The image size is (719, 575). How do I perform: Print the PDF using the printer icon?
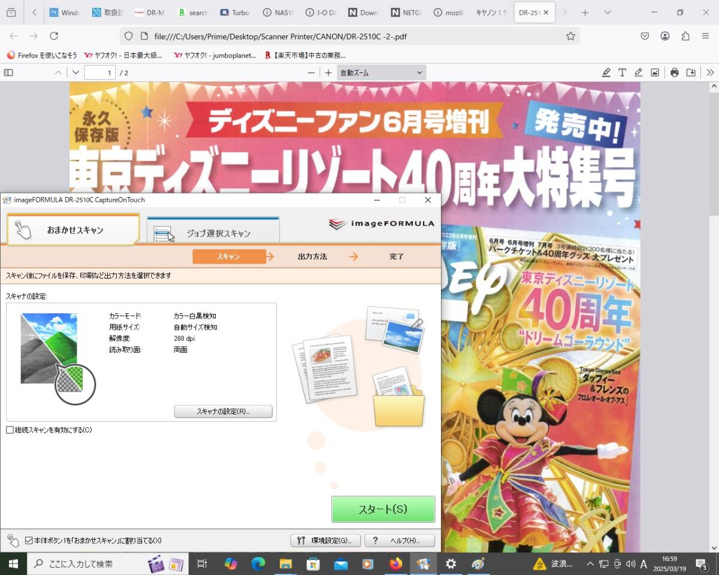click(x=675, y=72)
